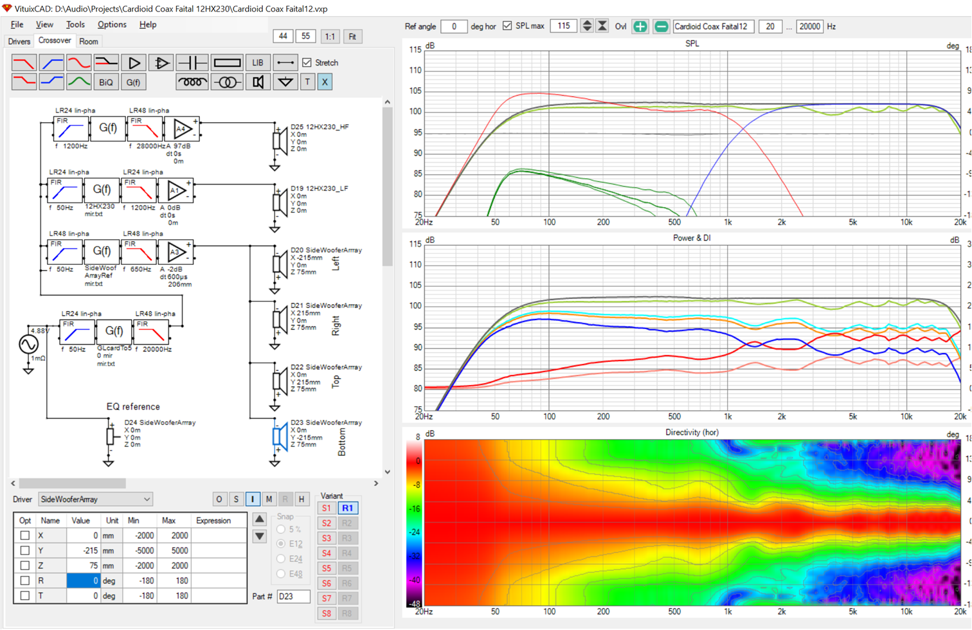Select the 5 % snap radio button
Viewport: 972px width, 630px height.
[281, 529]
